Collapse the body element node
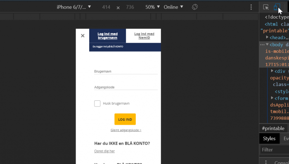 tap(267, 45)
